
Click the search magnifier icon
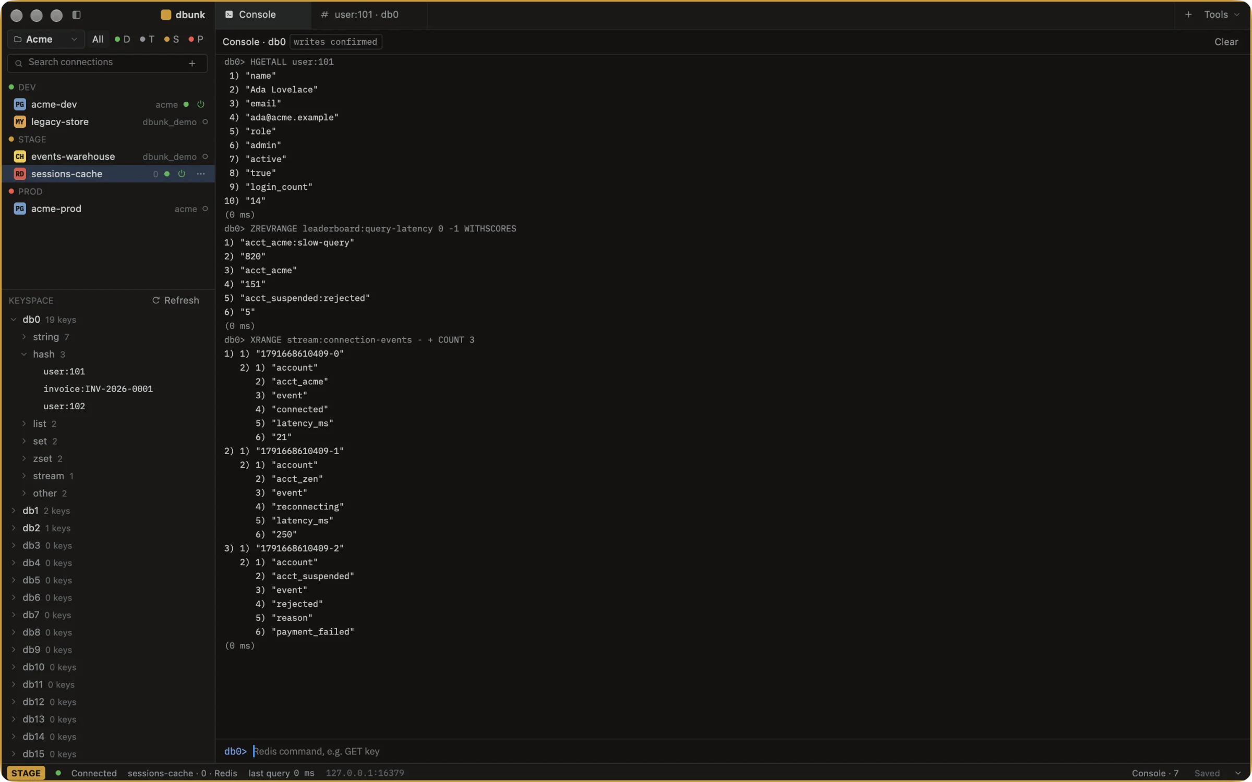[x=18, y=63]
